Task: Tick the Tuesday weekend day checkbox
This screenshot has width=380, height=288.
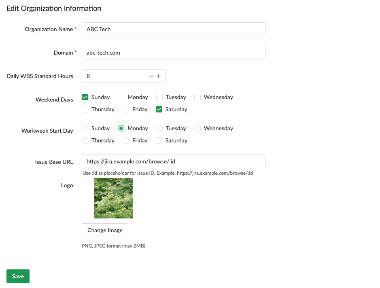Action: point(159,97)
